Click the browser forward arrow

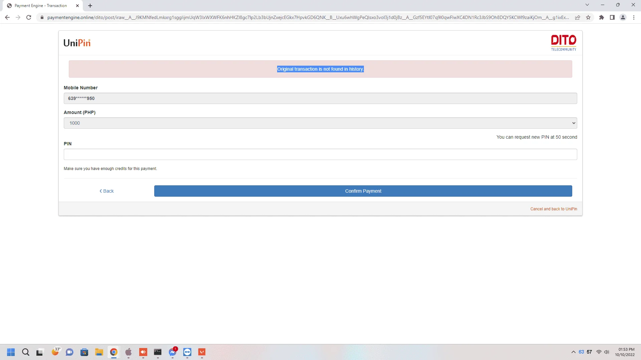coord(18,17)
